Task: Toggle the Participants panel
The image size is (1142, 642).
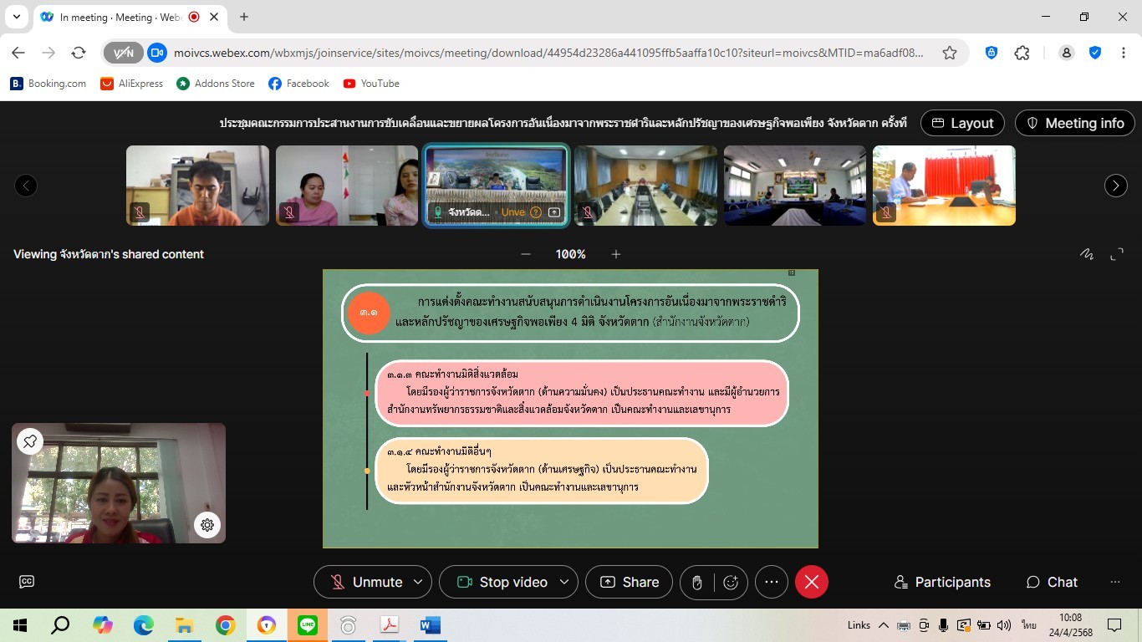Action: [942, 582]
